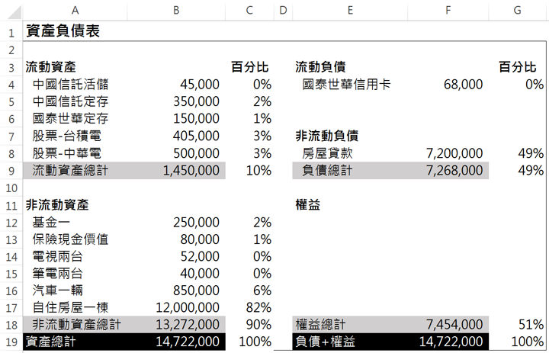Viewport: 549px width, 353px height.
Task: Click the 7,454,000 value cell
Action: coord(448,324)
